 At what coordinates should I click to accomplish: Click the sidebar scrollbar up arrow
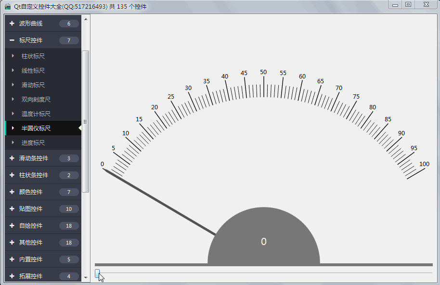coord(86,19)
